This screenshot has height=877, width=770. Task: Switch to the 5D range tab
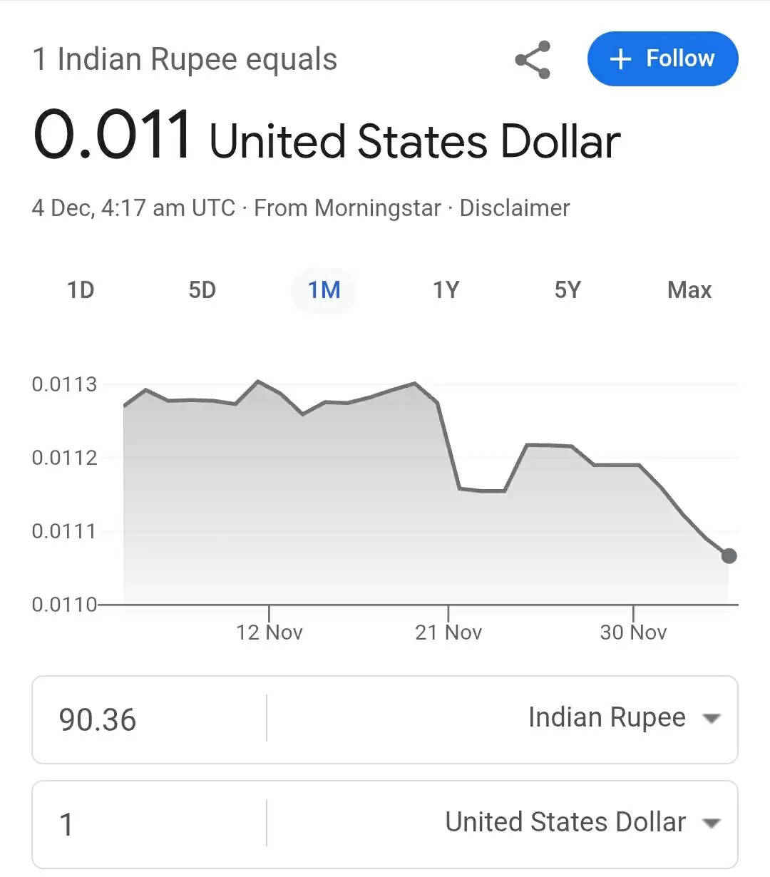click(x=202, y=290)
